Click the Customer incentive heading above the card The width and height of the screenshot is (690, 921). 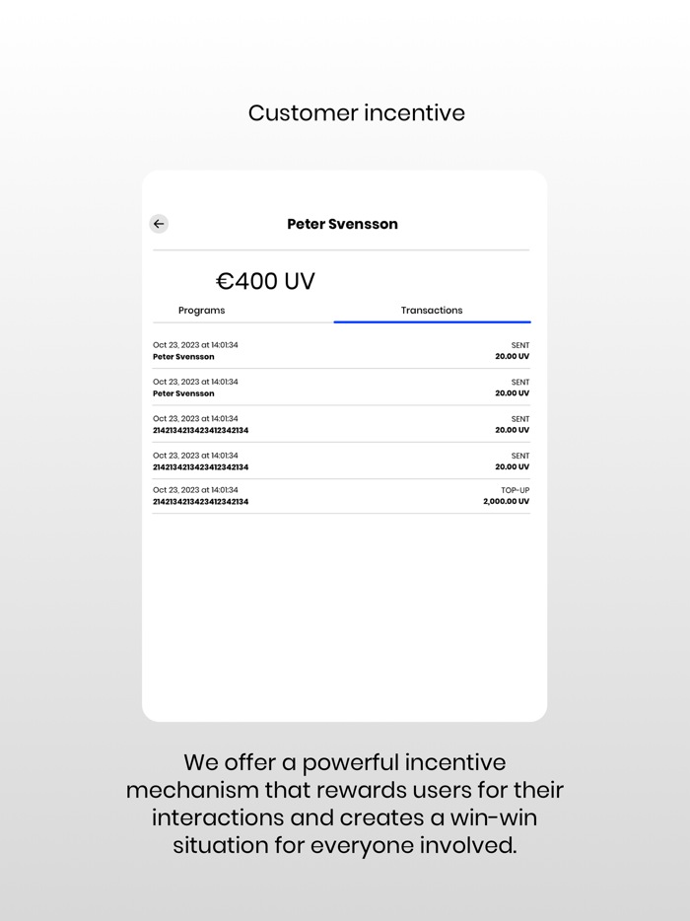356,112
